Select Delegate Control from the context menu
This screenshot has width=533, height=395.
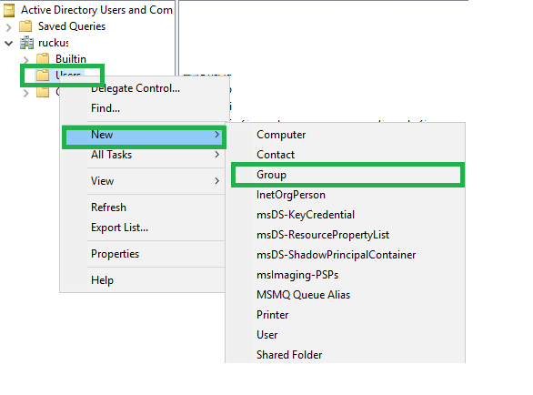(x=136, y=88)
